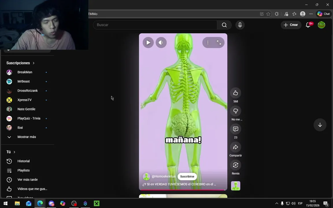333x208 pixels.
Task: Open the Windows notification center
Action: (326, 204)
